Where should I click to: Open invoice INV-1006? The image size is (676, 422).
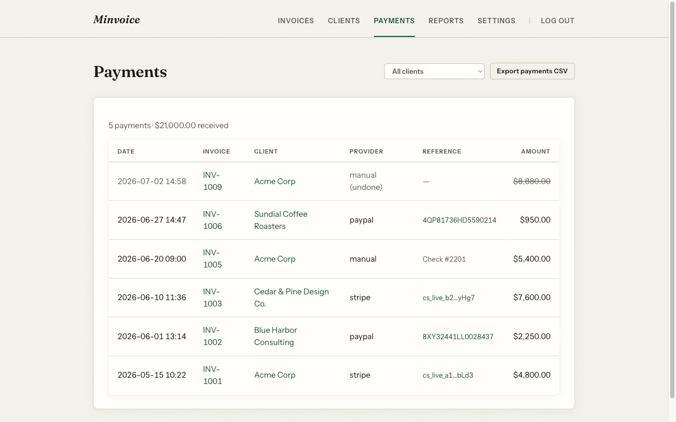point(212,220)
